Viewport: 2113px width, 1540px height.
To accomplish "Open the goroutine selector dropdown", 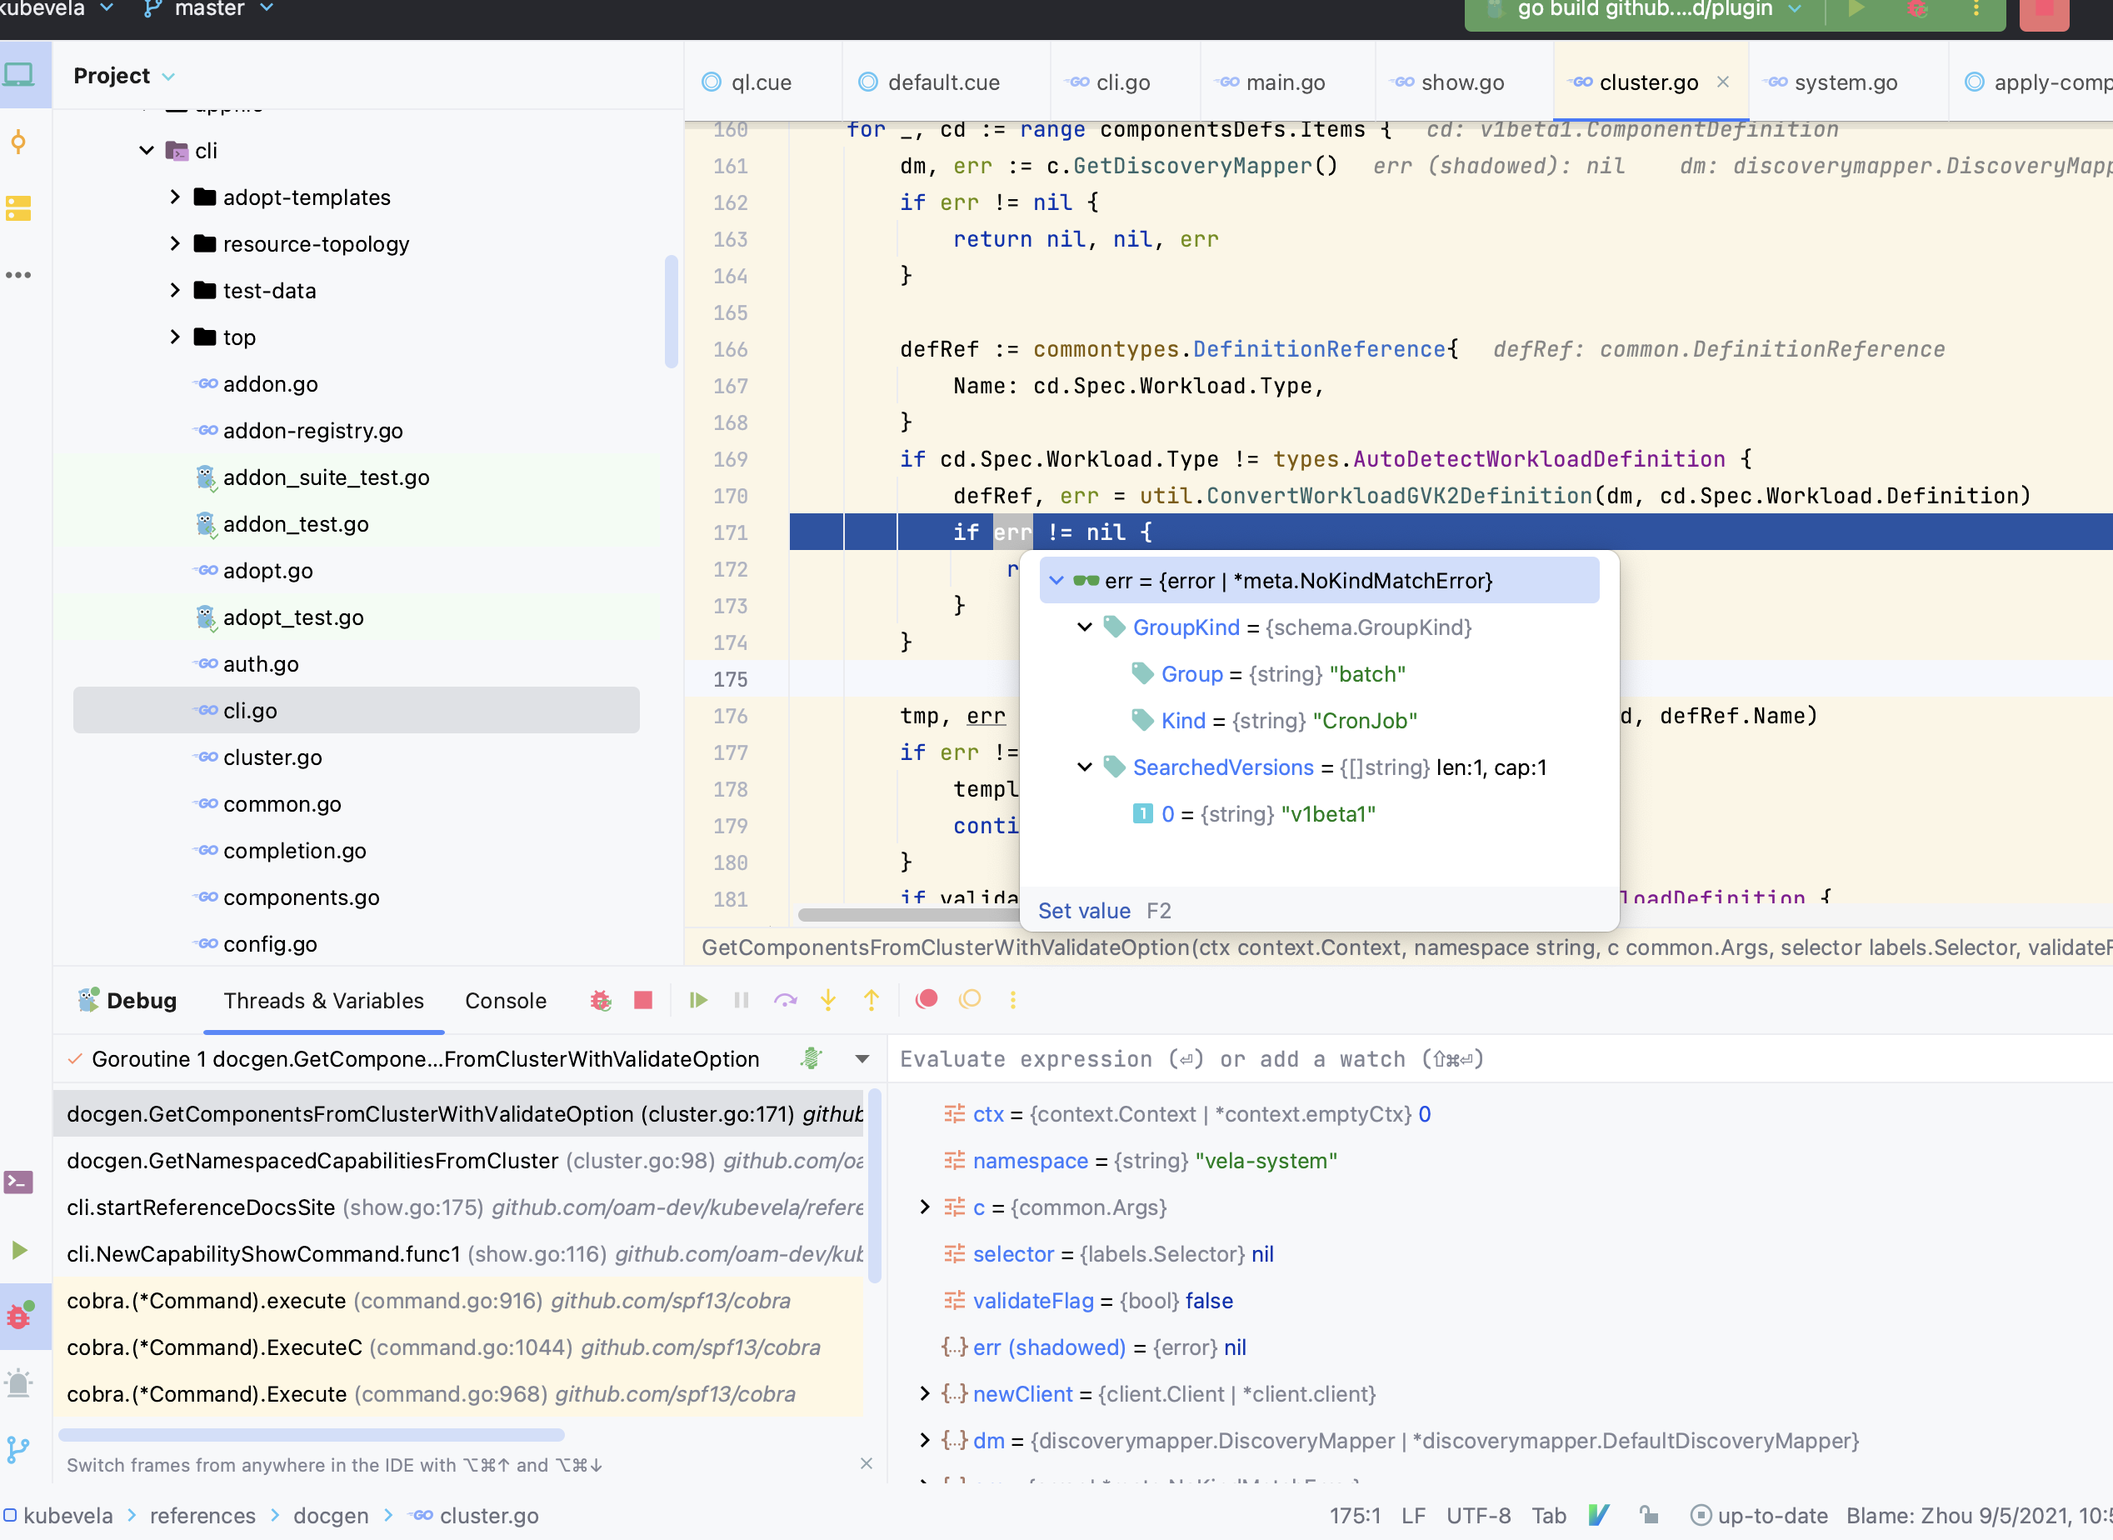I will (x=862, y=1059).
